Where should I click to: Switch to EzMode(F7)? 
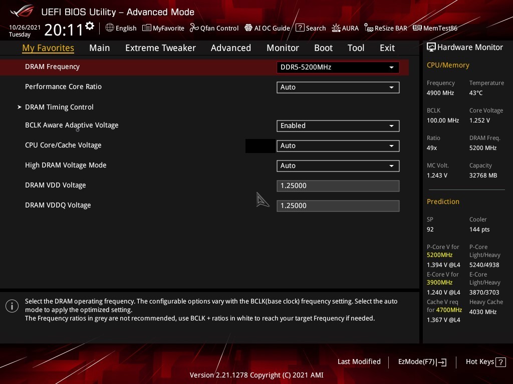(422, 362)
